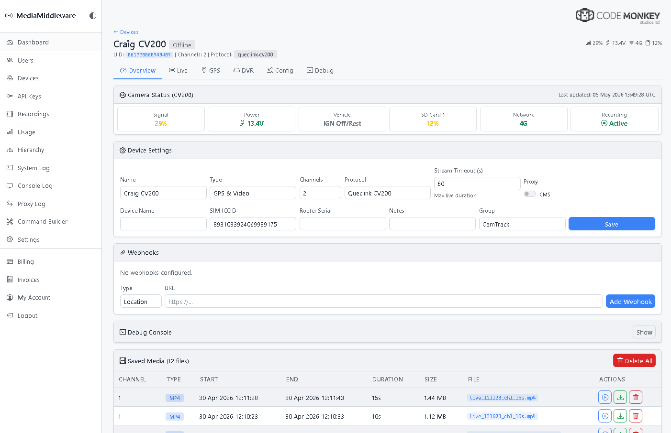Click the Network 4G status card
Image resolution: width=671 pixels, height=433 pixels.
click(x=524, y=119)
